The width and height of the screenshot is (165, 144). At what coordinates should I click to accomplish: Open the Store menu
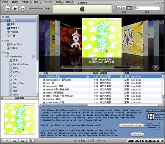point(49,2)
